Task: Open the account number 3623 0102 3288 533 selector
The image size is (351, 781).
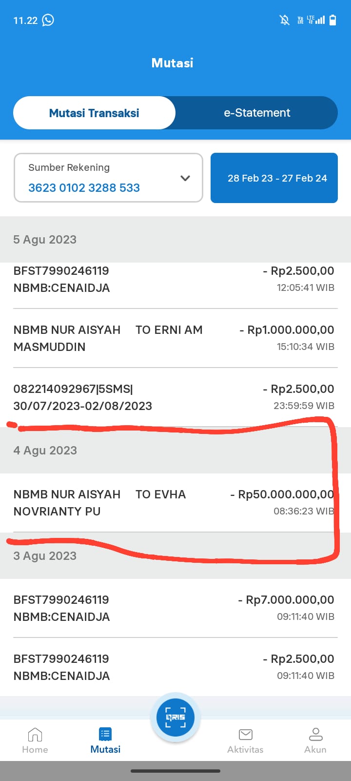Action: coord(84,187)
